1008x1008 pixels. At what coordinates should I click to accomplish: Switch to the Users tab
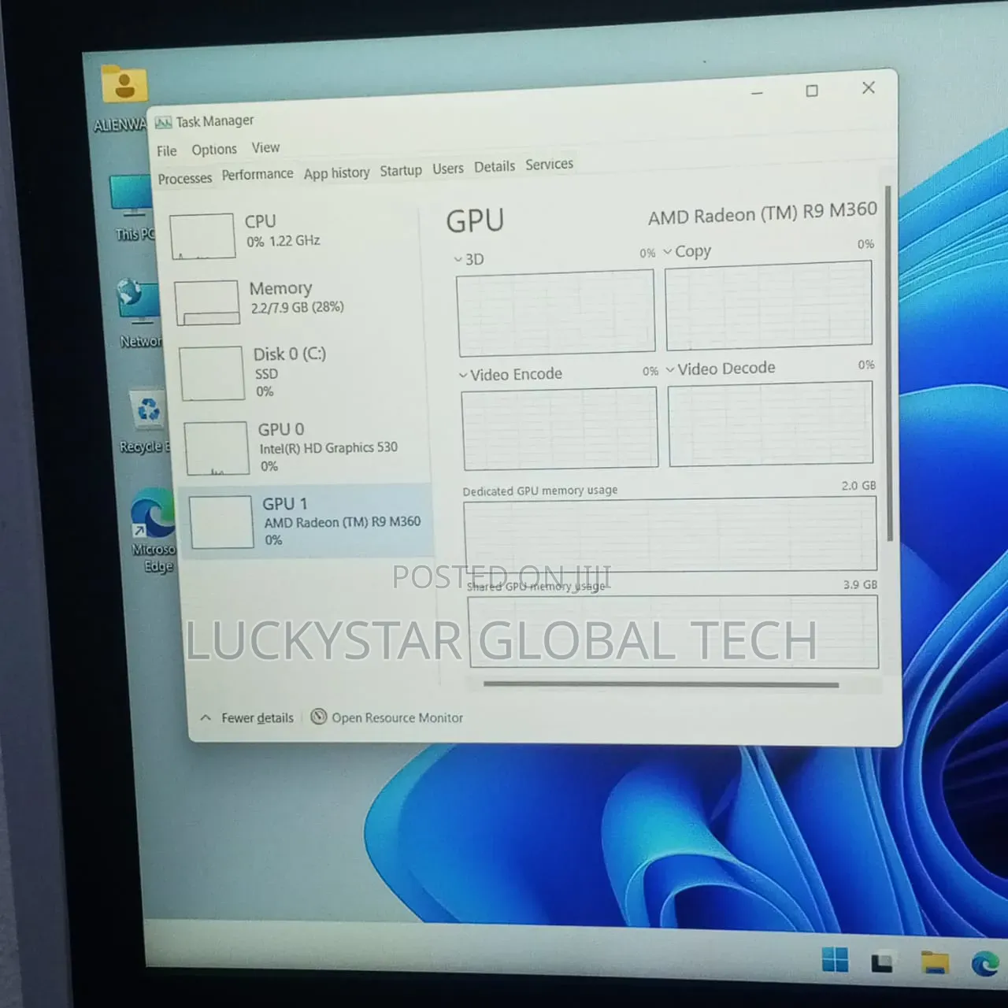[448, 169]
